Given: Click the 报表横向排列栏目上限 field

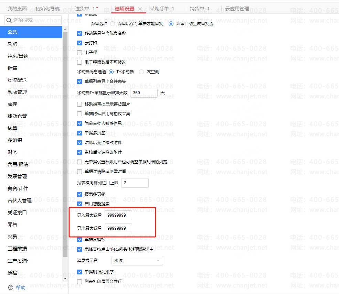Looking at the screenshot, I should click(135, 183).
